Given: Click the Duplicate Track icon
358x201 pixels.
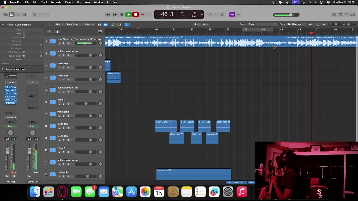Looking at the screenshot, I should pos(57,31).
